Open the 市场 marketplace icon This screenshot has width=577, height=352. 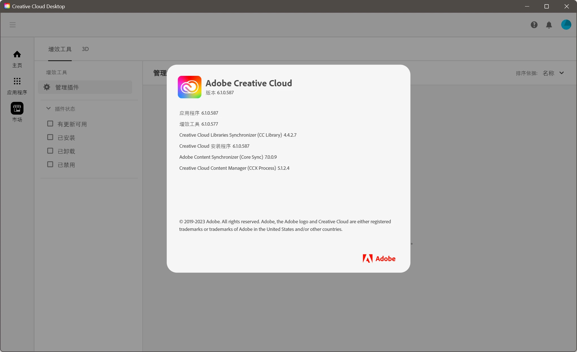(x=17, y=108)
